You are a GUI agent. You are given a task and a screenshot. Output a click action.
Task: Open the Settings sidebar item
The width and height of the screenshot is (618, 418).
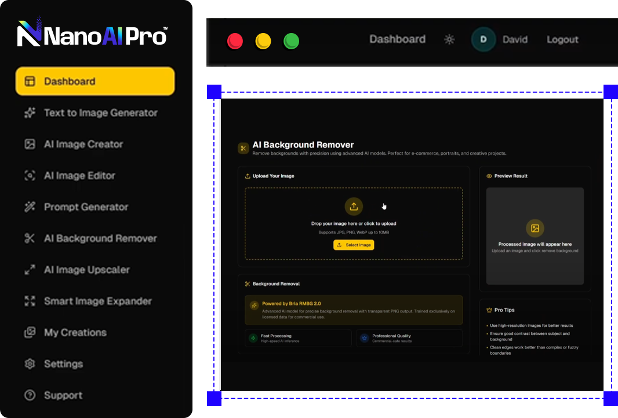(x=63, y=364)
